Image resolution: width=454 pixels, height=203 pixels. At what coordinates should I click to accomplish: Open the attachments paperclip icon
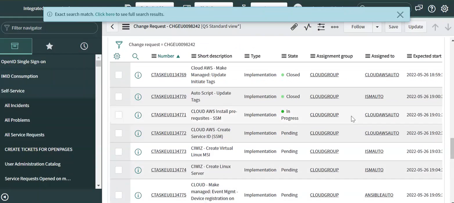tap(294, 27)
